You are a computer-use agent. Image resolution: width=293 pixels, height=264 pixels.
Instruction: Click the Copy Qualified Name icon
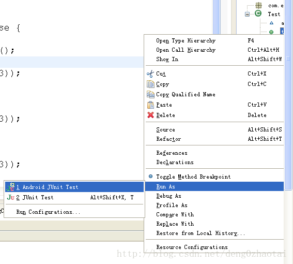[x=150, y=94]
